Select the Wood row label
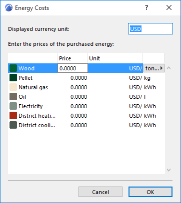Image resolution: width=181 pixels, height=203 pixels. coord(26,68)
